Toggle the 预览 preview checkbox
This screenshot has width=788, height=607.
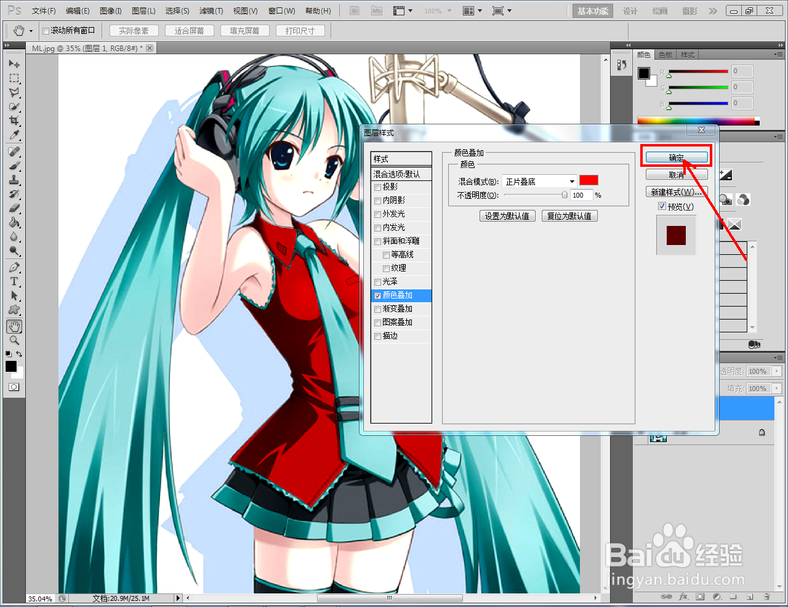(662, 206)
